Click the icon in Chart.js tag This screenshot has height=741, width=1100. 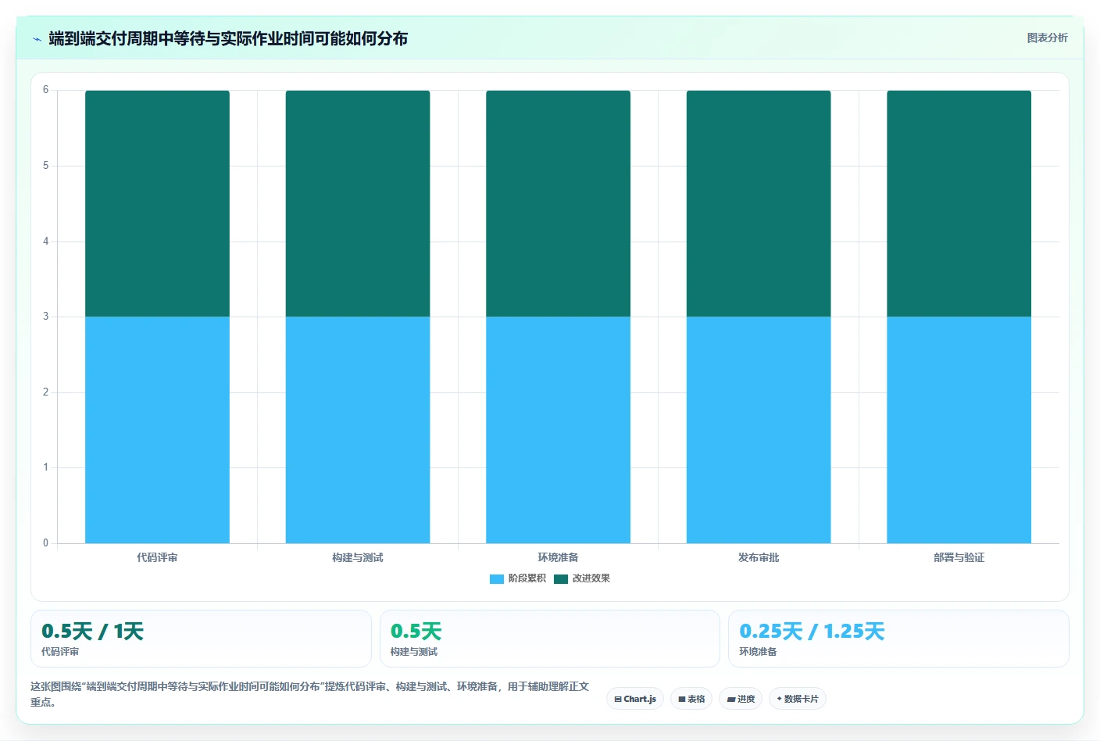click(618, 700)
